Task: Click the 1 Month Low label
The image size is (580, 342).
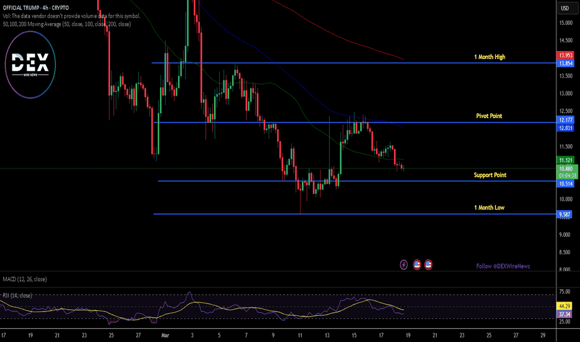Action: coord(489,208)
